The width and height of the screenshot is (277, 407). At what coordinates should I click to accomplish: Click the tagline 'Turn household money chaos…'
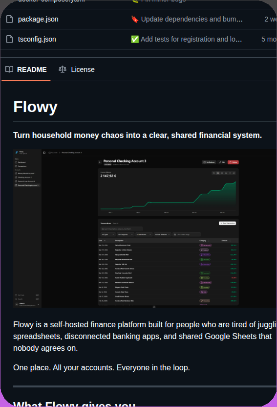(x=138, y=135)
